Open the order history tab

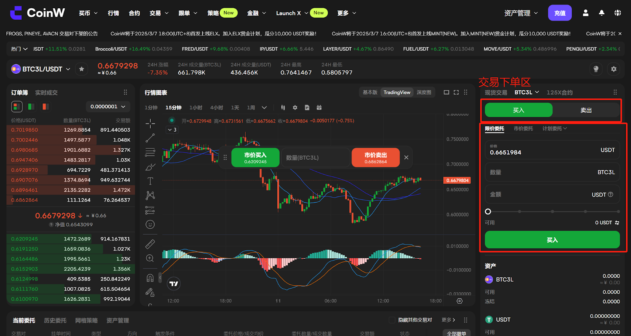(55, 320)
